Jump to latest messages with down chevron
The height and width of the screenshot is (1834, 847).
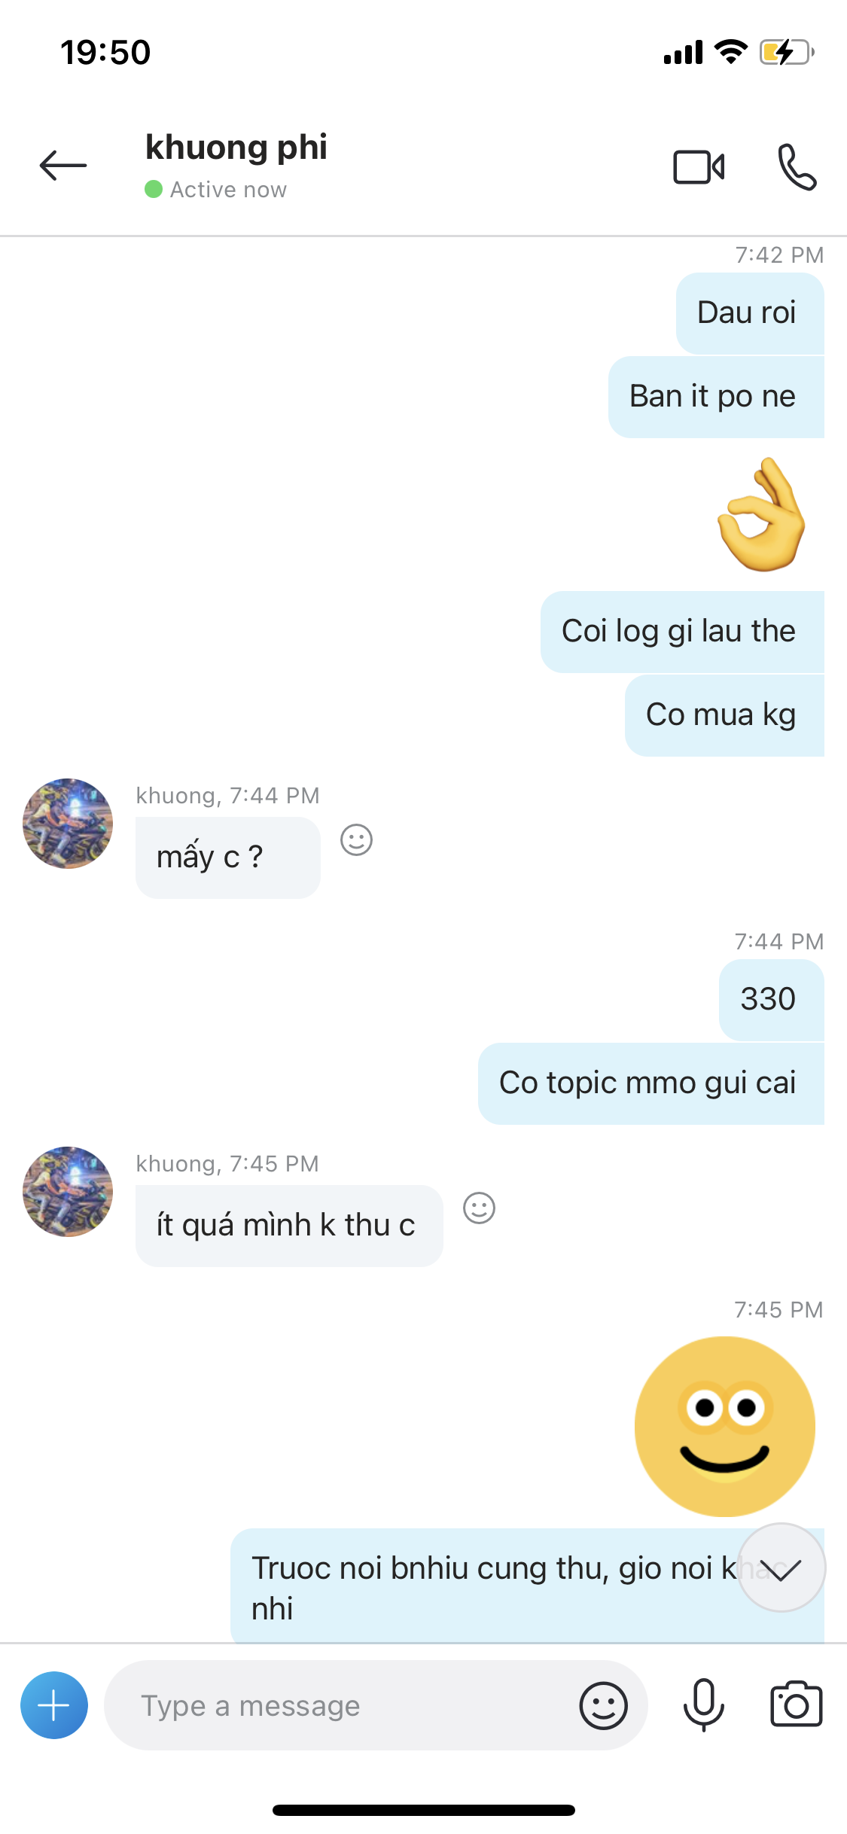(x=781, y=1567)
